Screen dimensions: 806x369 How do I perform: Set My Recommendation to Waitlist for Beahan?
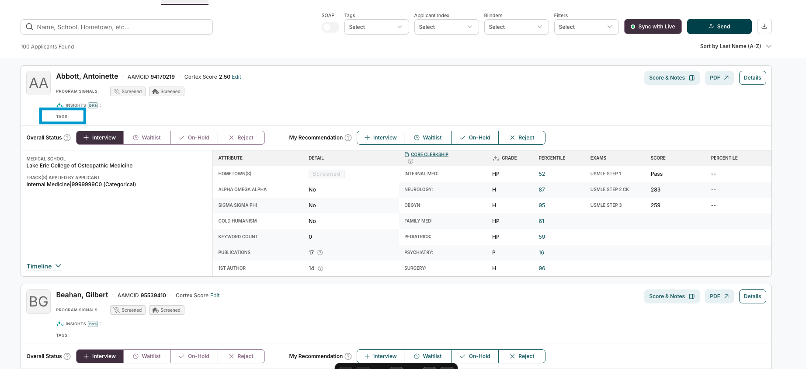point(427,356)
